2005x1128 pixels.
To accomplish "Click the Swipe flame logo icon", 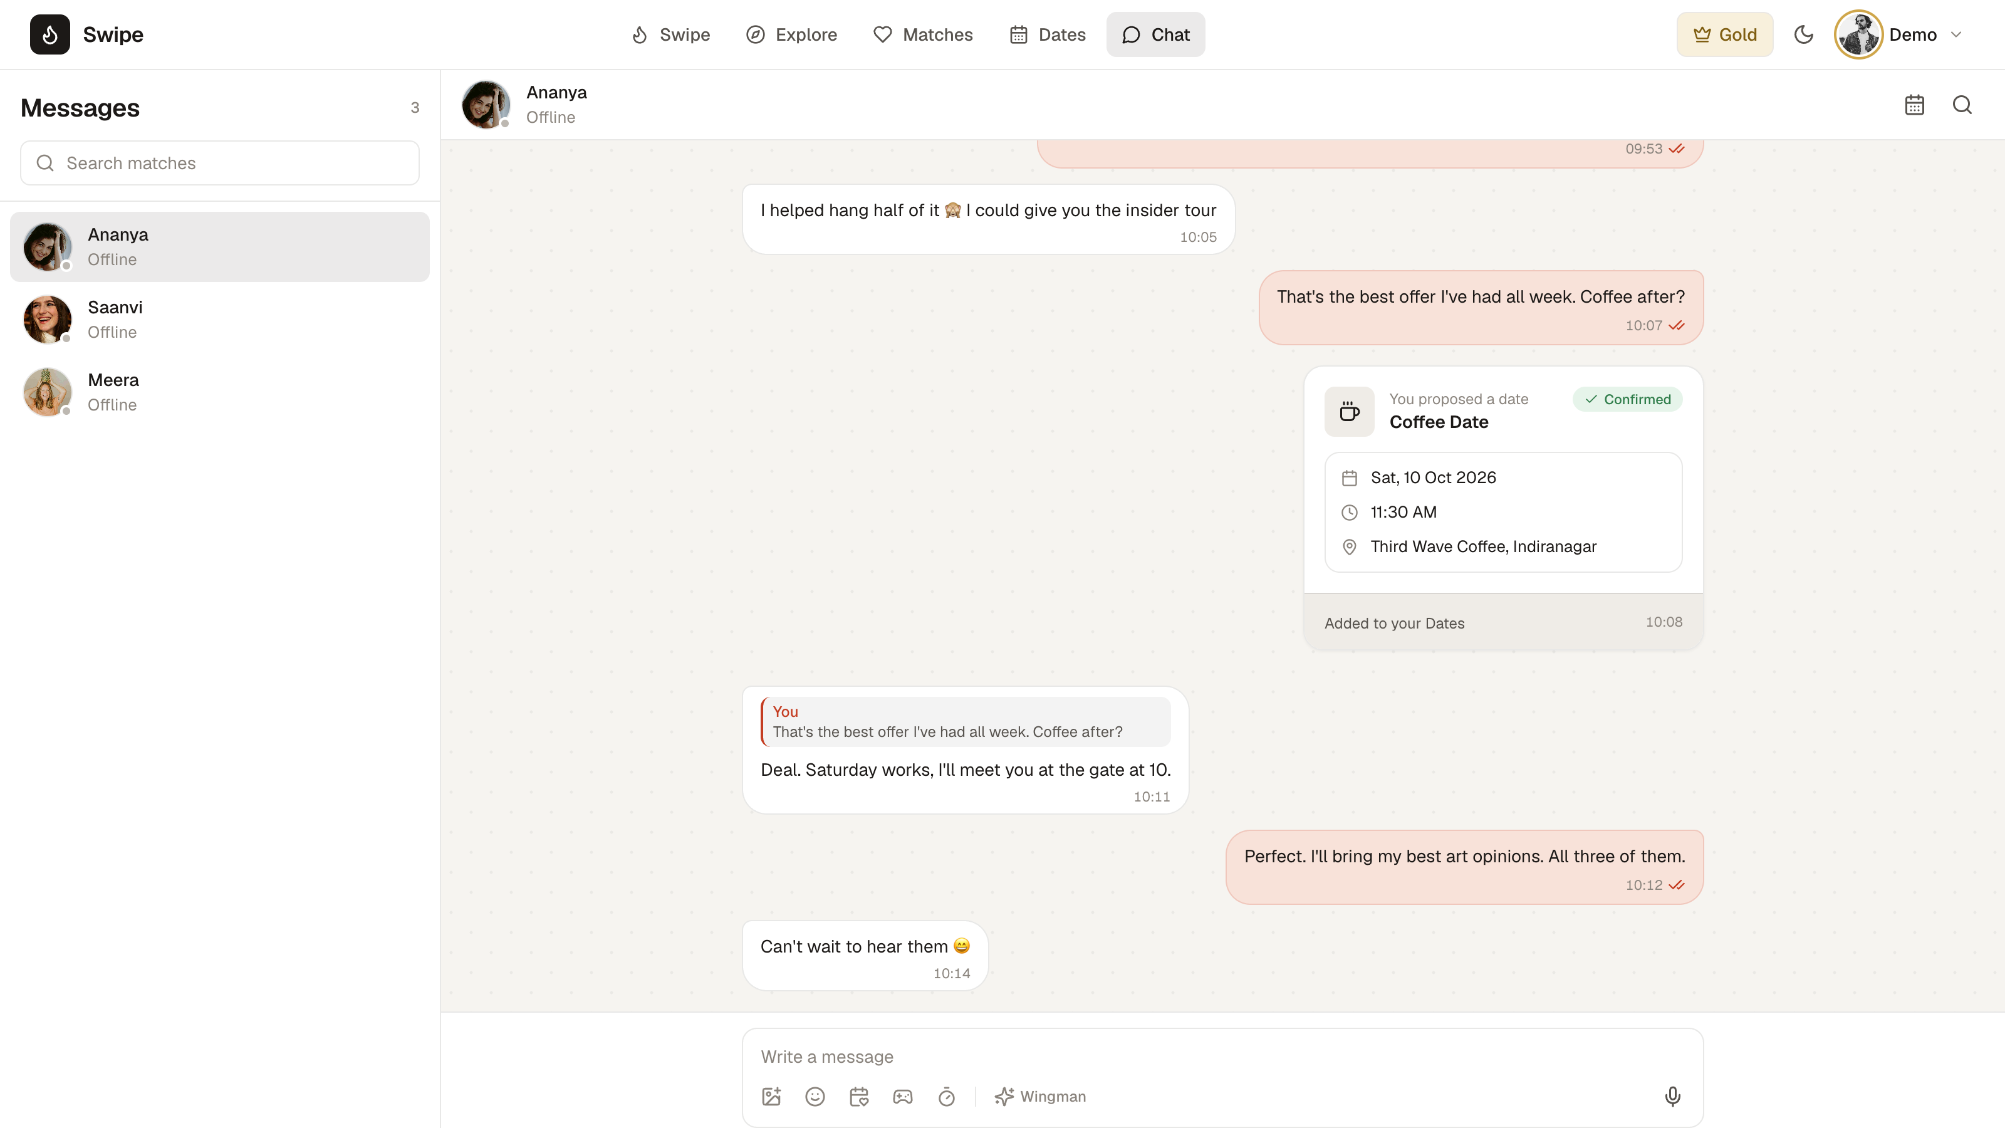I will tap(50, 34).
